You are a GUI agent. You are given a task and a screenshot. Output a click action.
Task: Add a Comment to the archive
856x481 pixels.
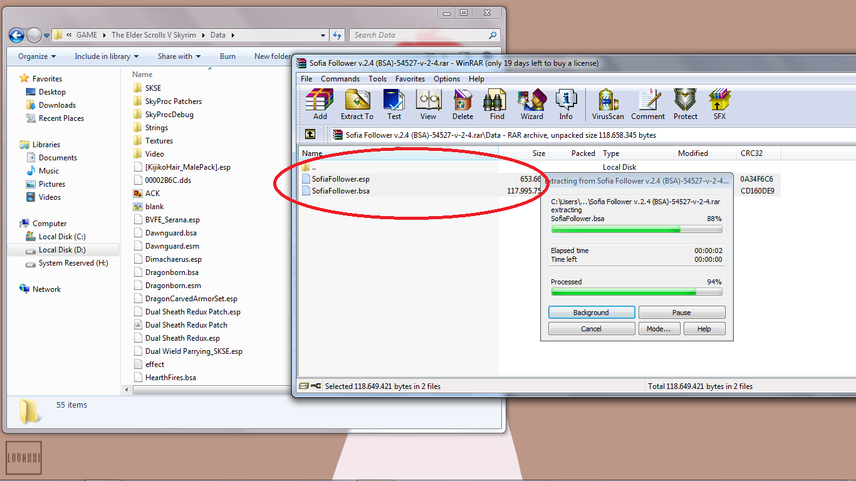[x=648, y=104]
